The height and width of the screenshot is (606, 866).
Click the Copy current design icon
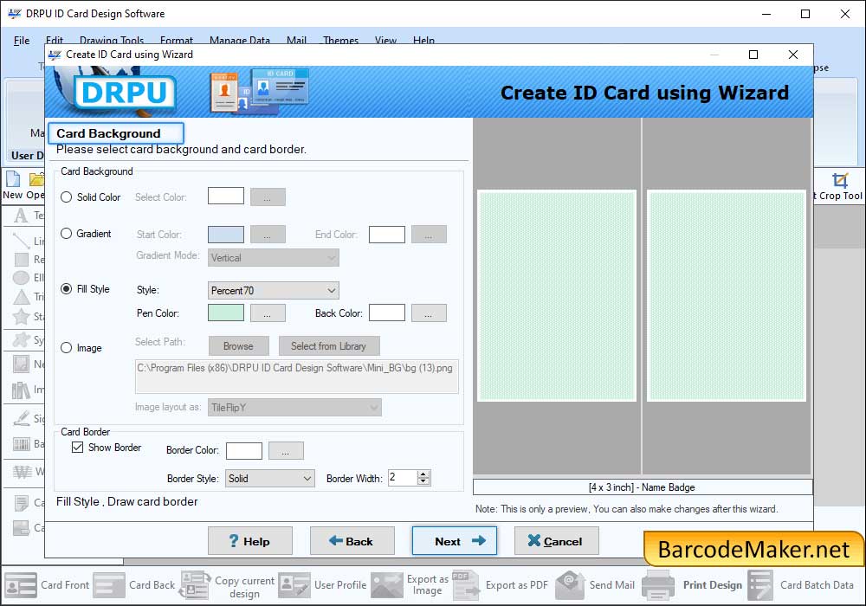tap(195, 585)
